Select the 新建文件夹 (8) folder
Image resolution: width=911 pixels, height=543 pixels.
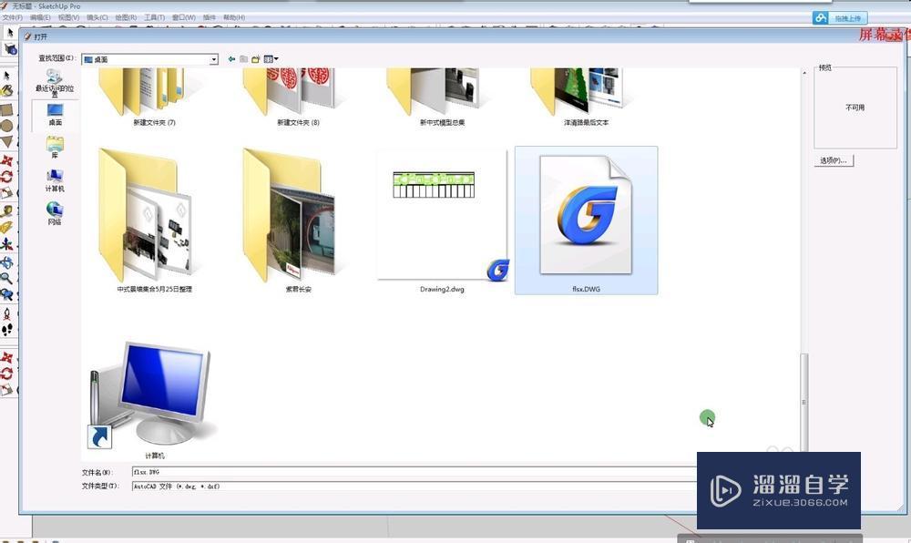click(298, 97)
